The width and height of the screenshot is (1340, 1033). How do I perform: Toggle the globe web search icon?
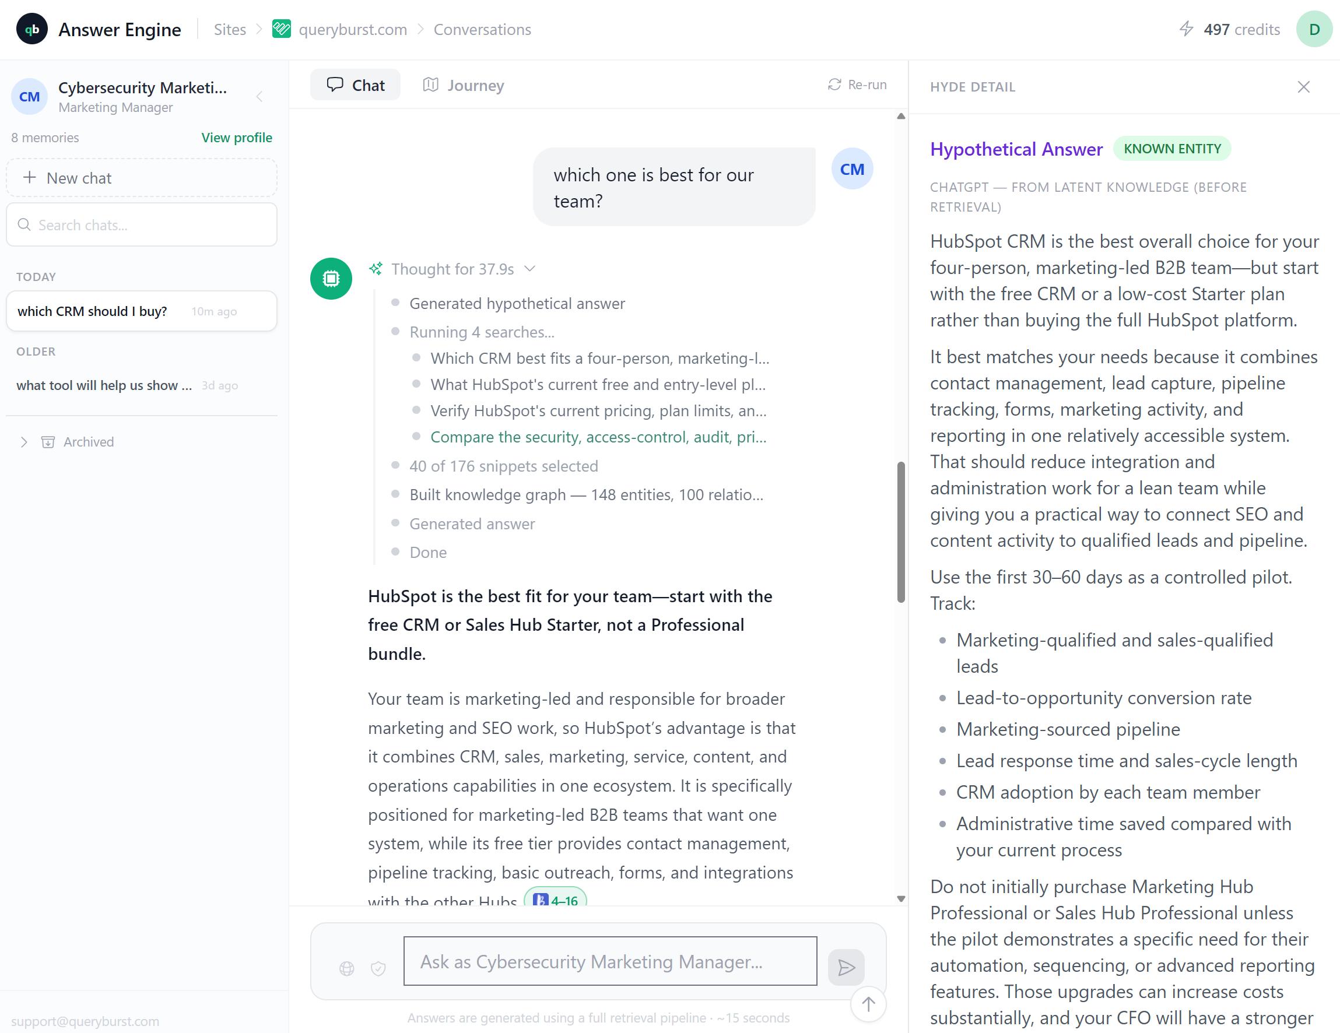346,968
